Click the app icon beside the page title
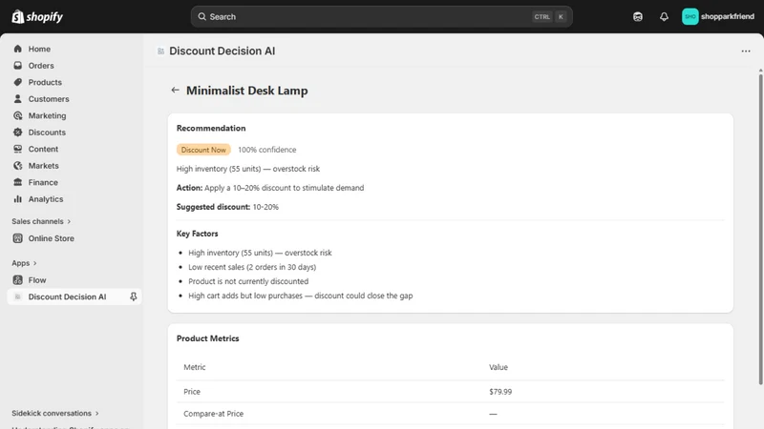 tap(160, 51)
